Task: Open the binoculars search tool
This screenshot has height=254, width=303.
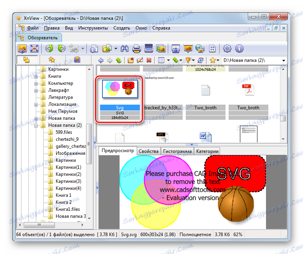Action: pyautogui.click(x=125, y=49)
